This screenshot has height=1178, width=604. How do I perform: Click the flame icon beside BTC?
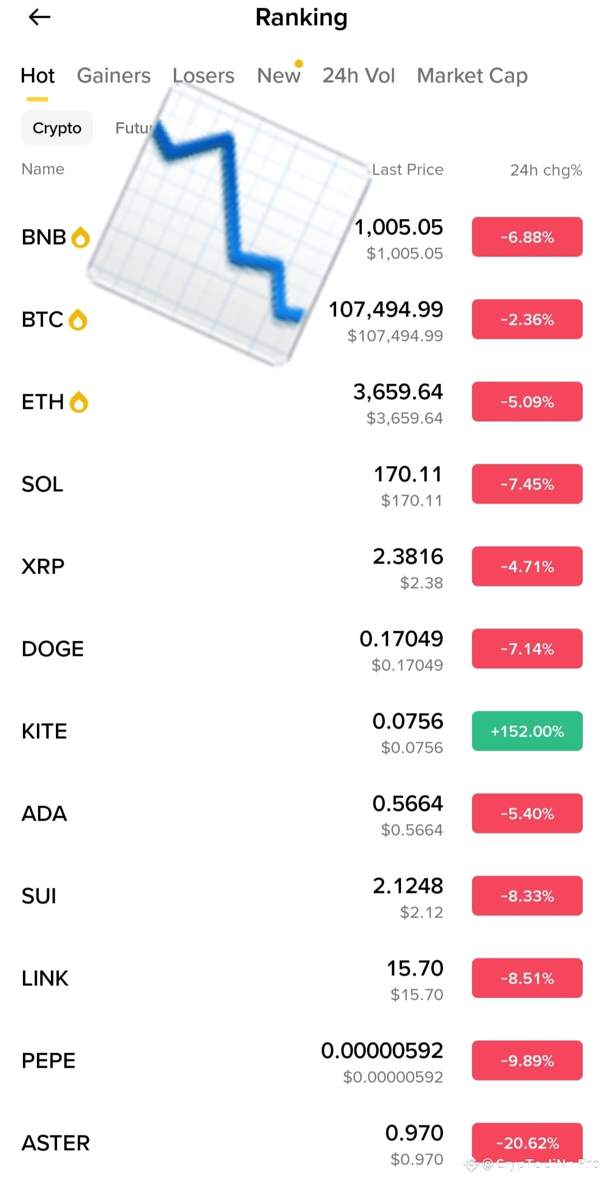point(78,319)
